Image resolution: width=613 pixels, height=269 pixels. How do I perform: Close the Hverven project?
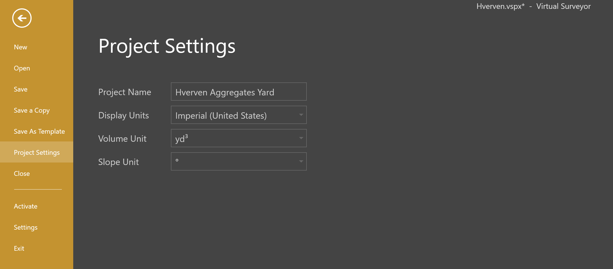(22, 173)
